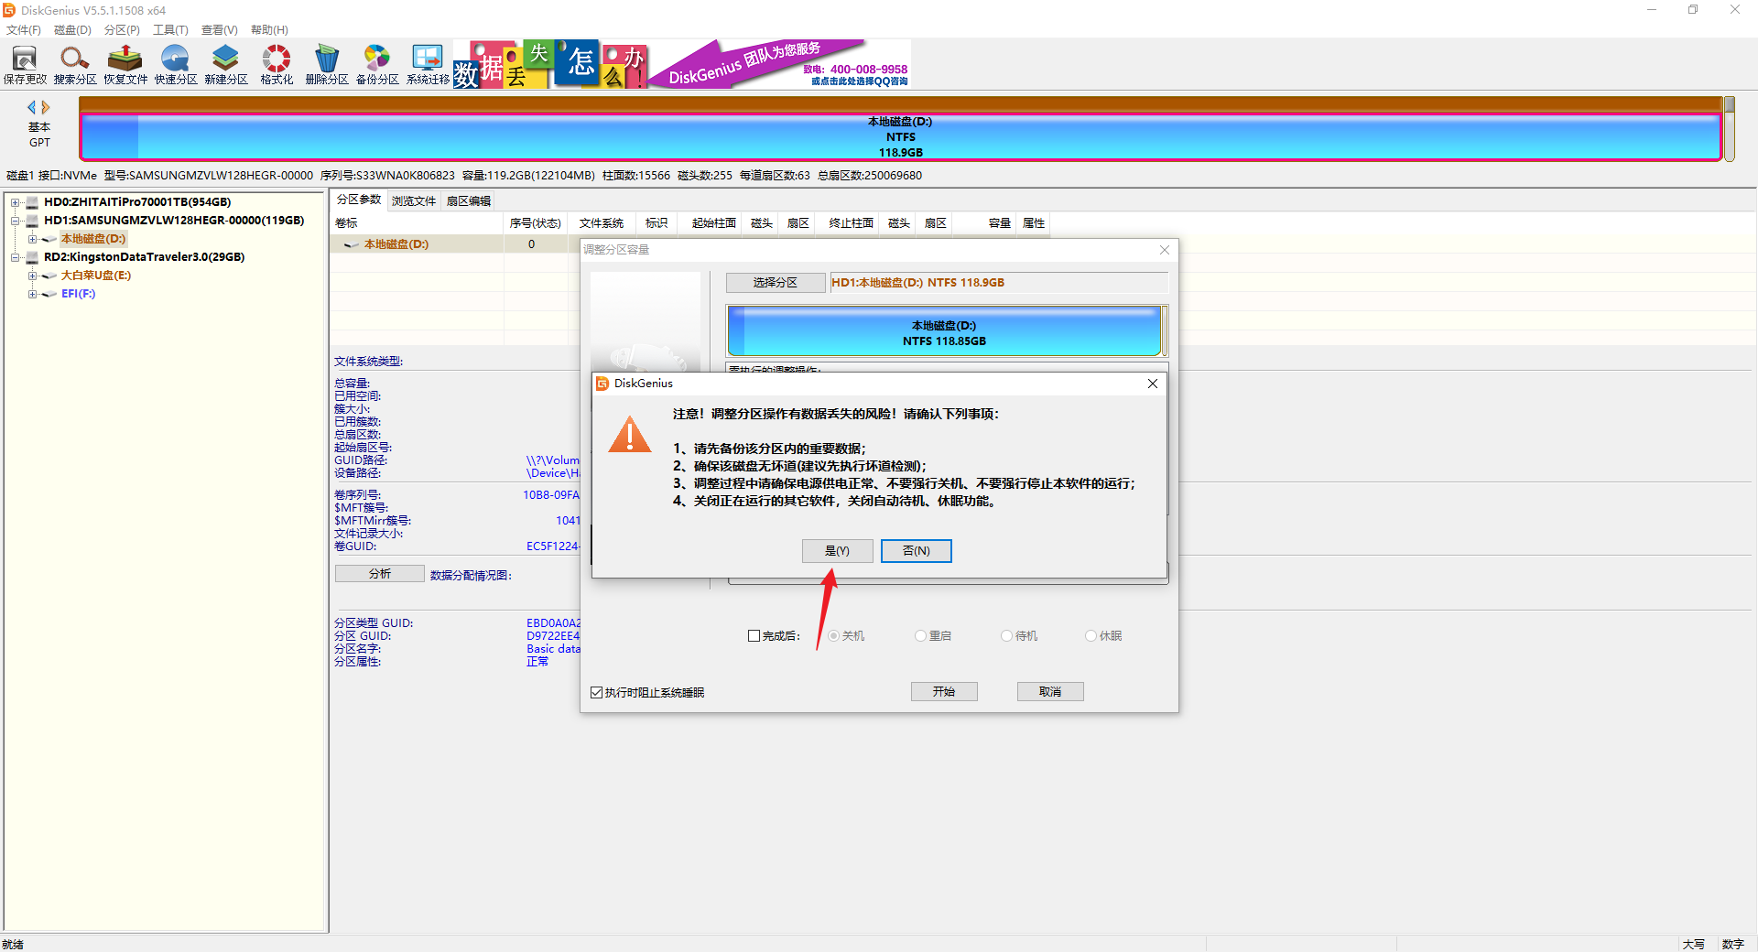
Task: Collapse HD1:SAMSUNG disk tree node
Action: click(x=15, y=221)
